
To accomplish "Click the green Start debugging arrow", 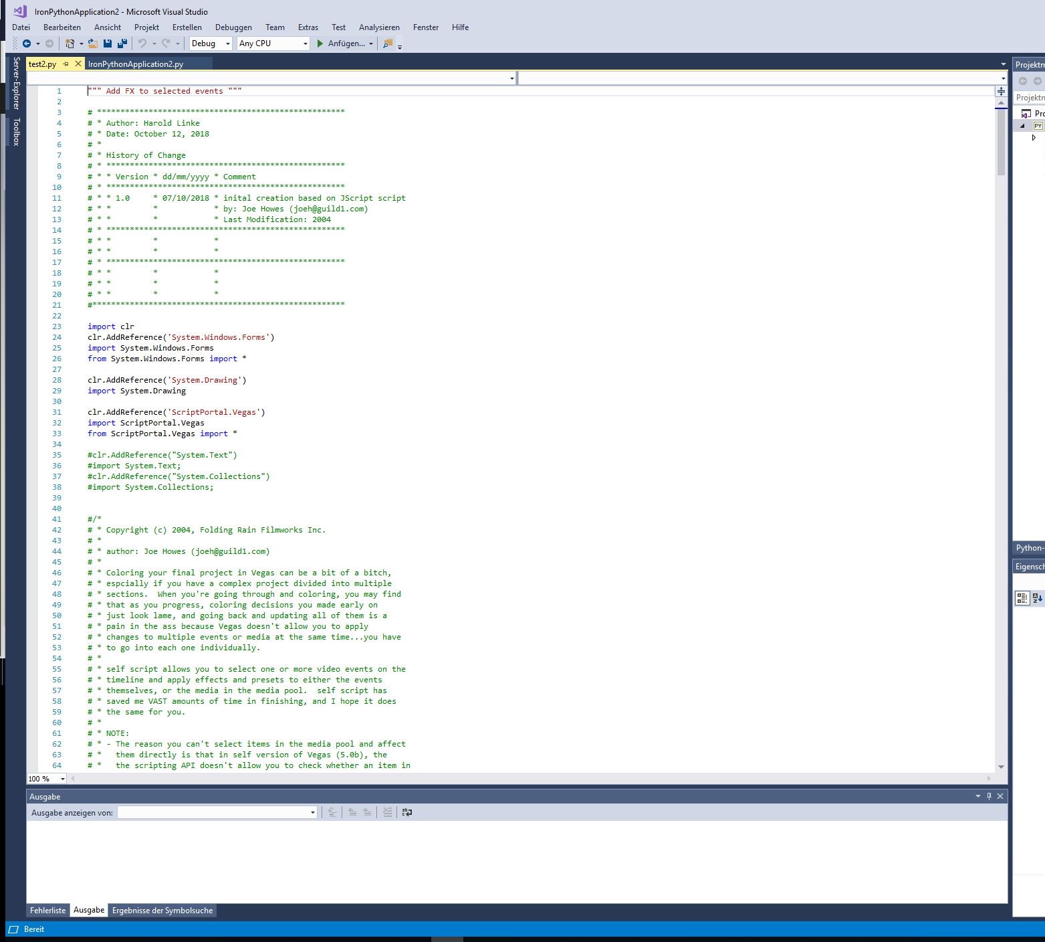I will (320, 43).
